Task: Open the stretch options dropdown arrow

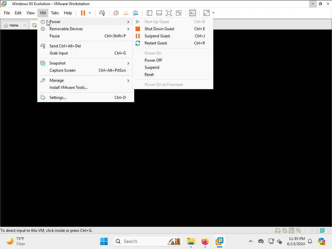Action: pyautogui.click(x=213, y=13)
